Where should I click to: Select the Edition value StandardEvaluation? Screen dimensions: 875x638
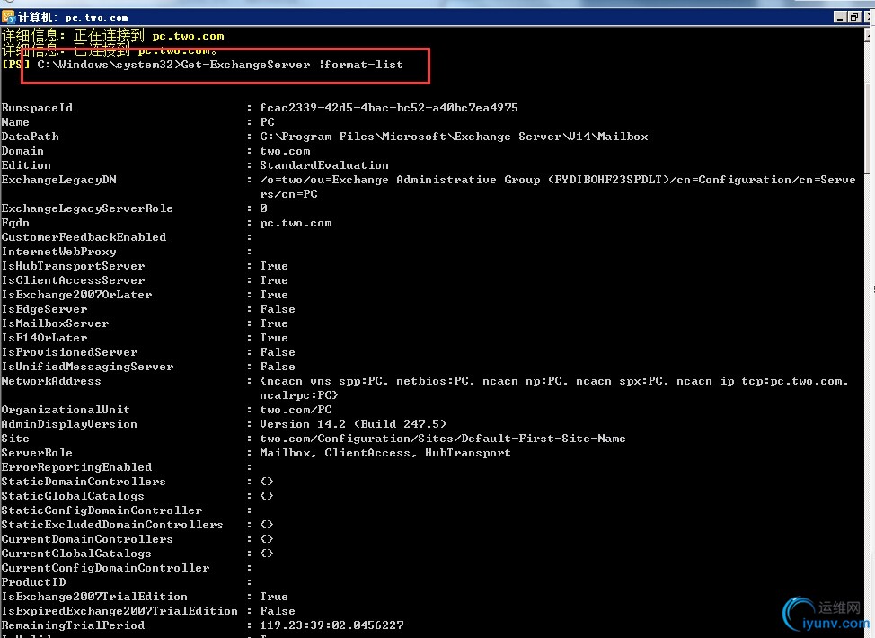[323, 165]
